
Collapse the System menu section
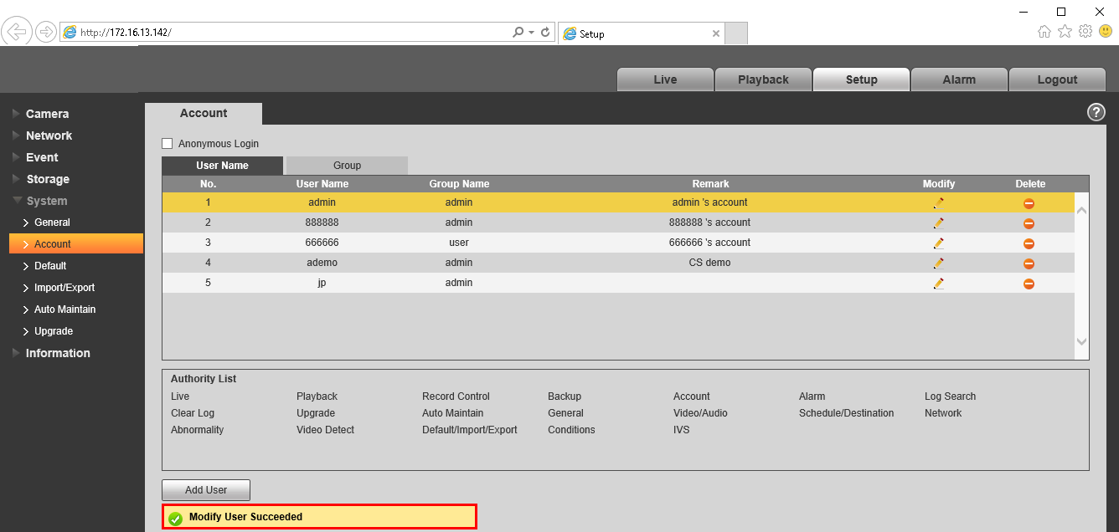[46, 201]
